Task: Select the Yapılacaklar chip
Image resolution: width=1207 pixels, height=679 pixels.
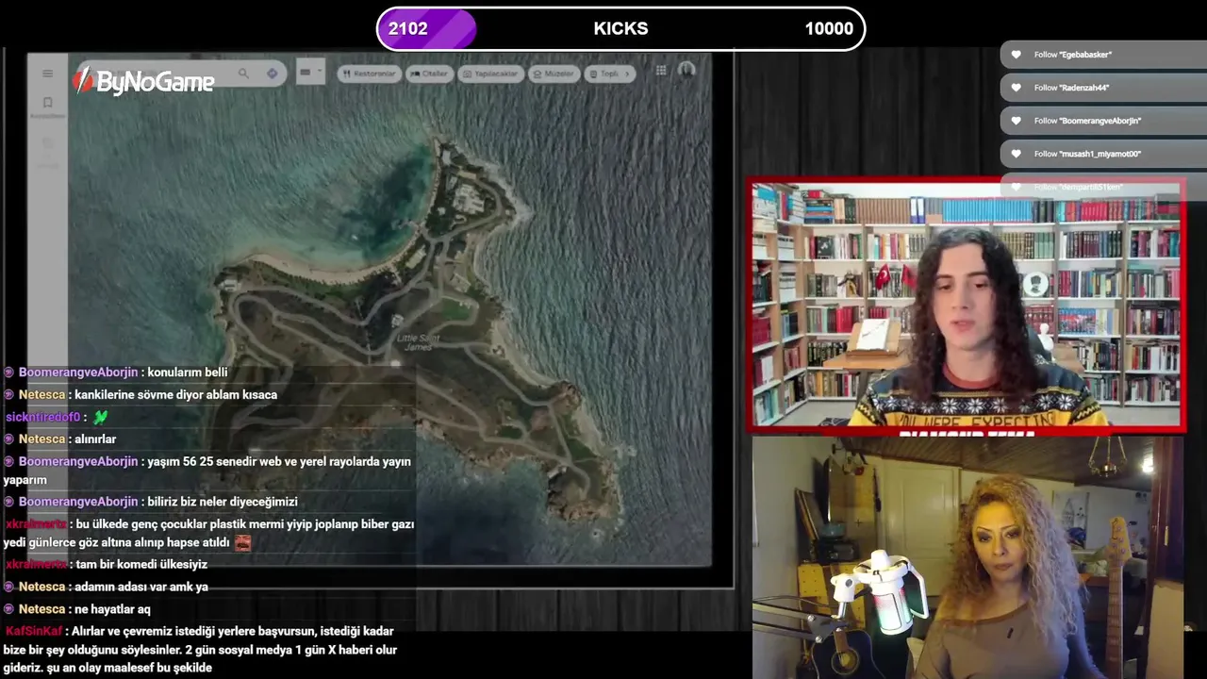Action: (x=489, y=74)
